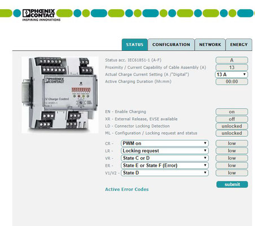Click the ML Locking request status unlocked

click(x=232, y=133)
